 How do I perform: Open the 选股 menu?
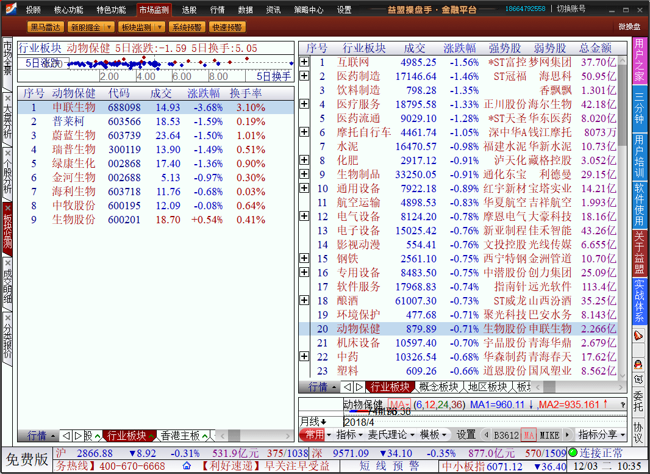[189, 10]
